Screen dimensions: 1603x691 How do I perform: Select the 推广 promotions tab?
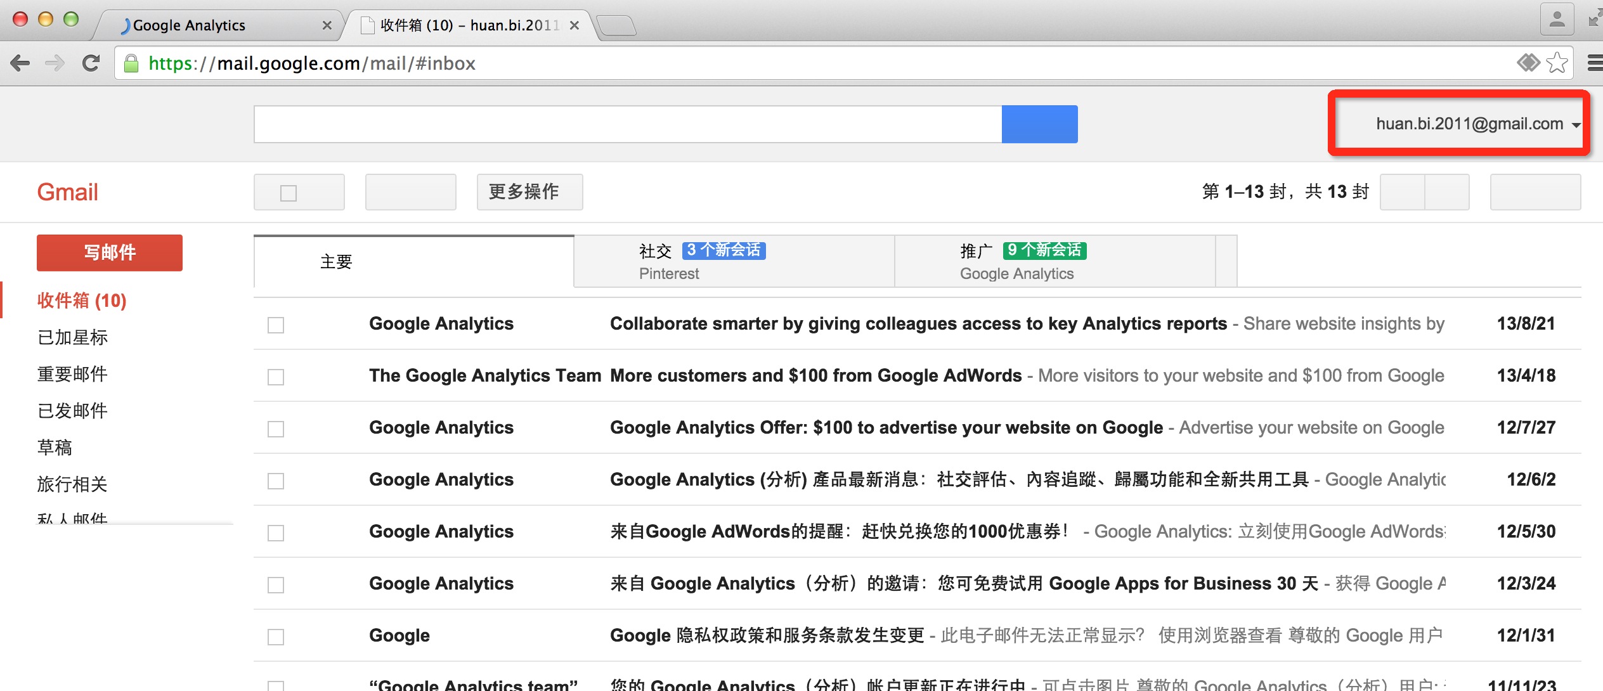pyautogui.click(x=1055, y=261)
